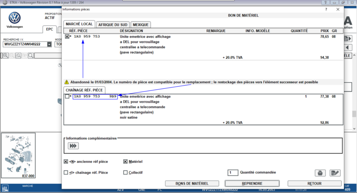357x193 pixels.
Task: Click the RÉF. PIÈCE column header
Action: click(78, 31)
